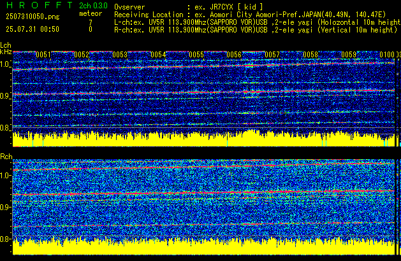
Task: Click time marker 0100
Action: (387, 55)
